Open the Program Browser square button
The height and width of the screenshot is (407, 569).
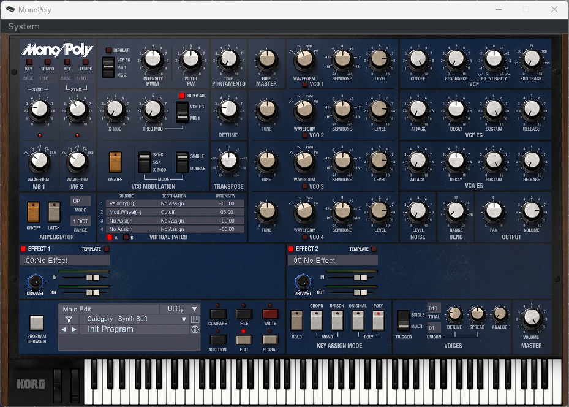point(37,323)
